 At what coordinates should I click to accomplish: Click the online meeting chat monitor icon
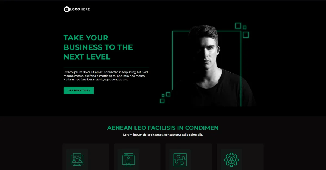point(77,159)
